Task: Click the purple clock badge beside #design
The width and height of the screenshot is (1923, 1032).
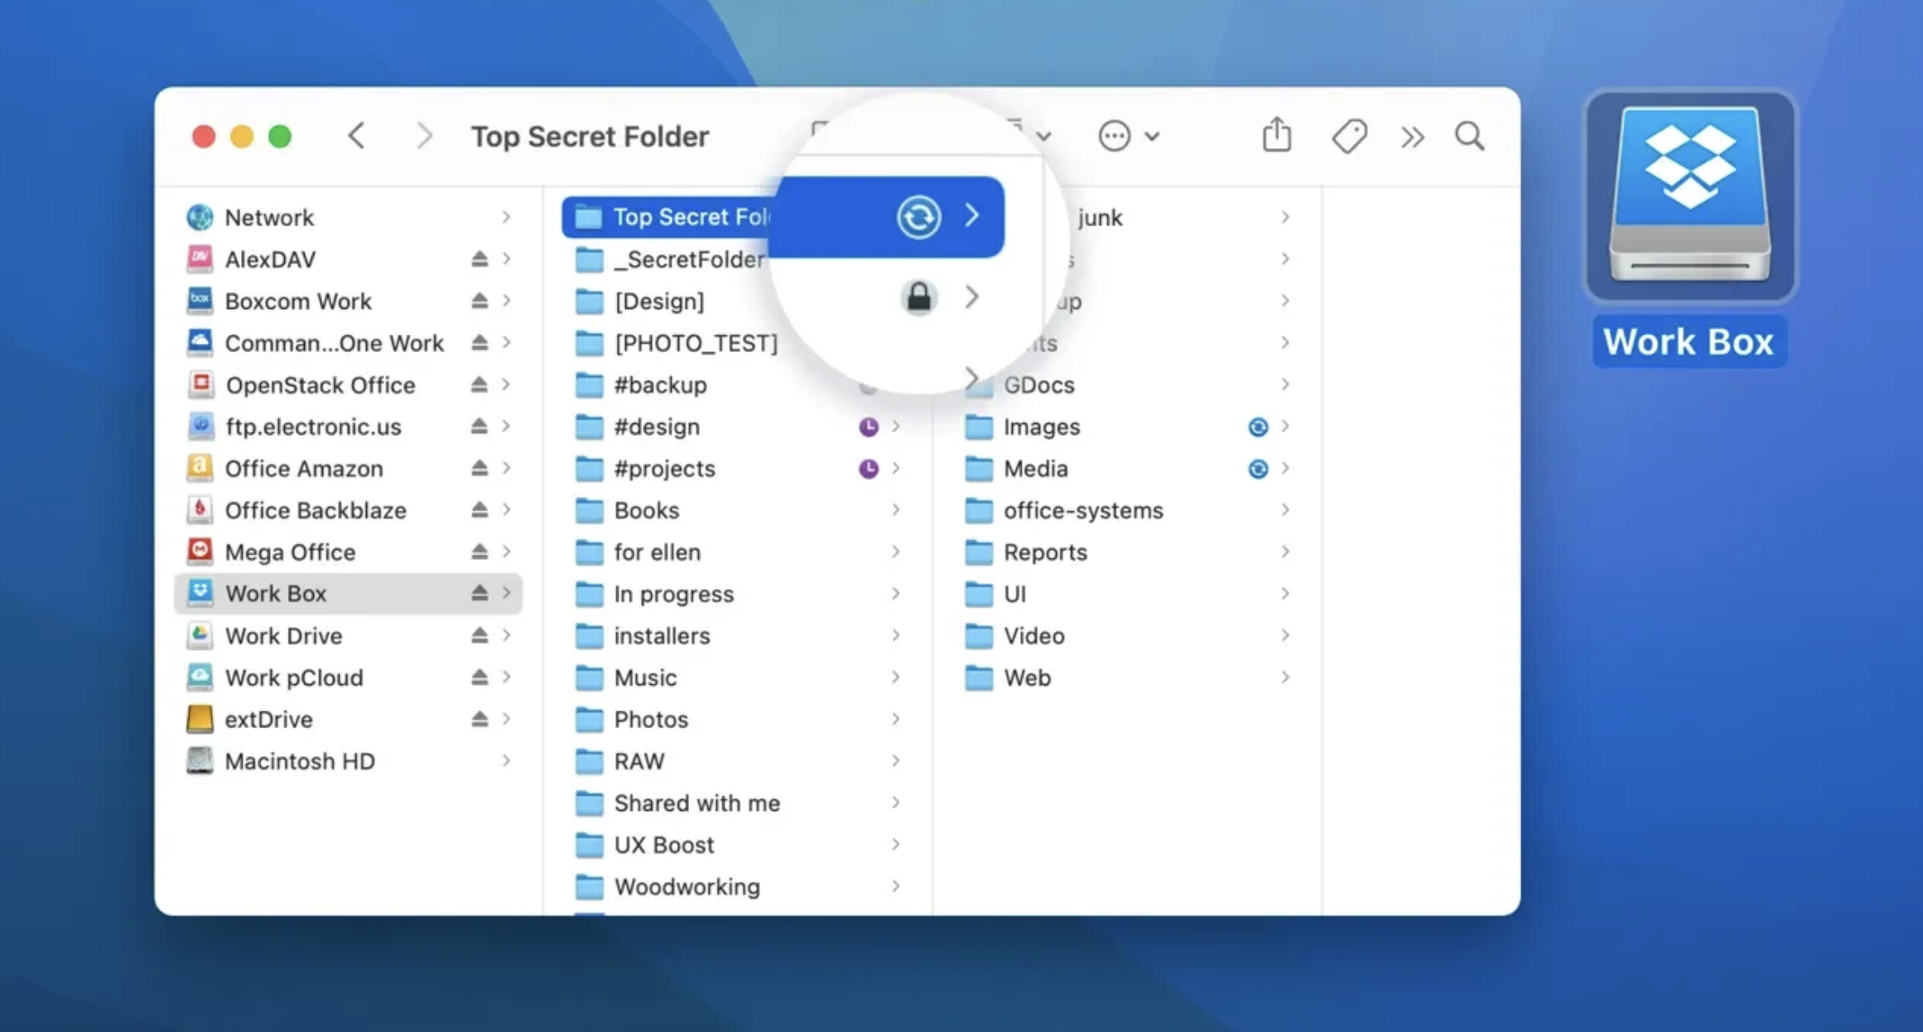Action: (x=867, y=427)
